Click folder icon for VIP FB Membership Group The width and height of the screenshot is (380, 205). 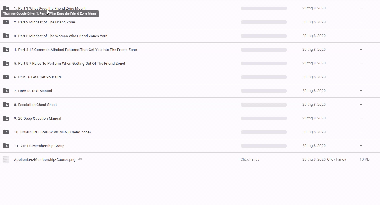click(6, 146)
